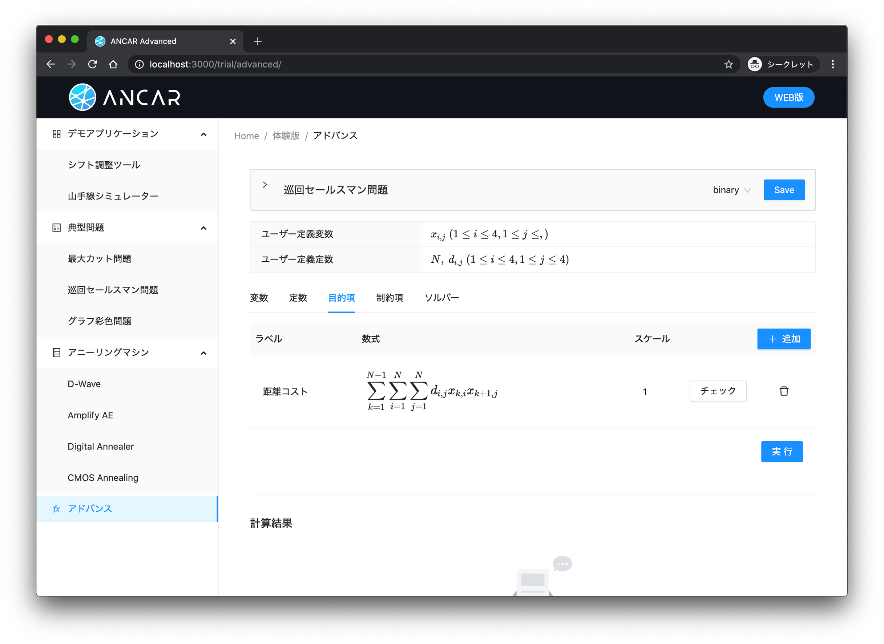Viewport: 884px width, 644px height.
Task: Switch to the ソルバー tab
Action: [x=441, y=298]
